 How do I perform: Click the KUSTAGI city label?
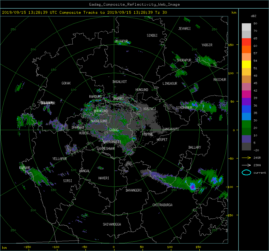pos(150,109)
